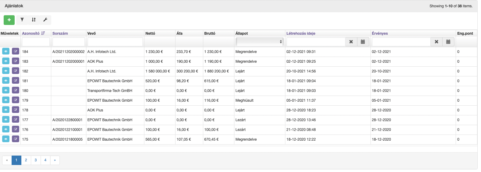The height and width of the screenshot is (172, 481).
Task: Sort by Sorszám column header
Action: tap(60, 33)
